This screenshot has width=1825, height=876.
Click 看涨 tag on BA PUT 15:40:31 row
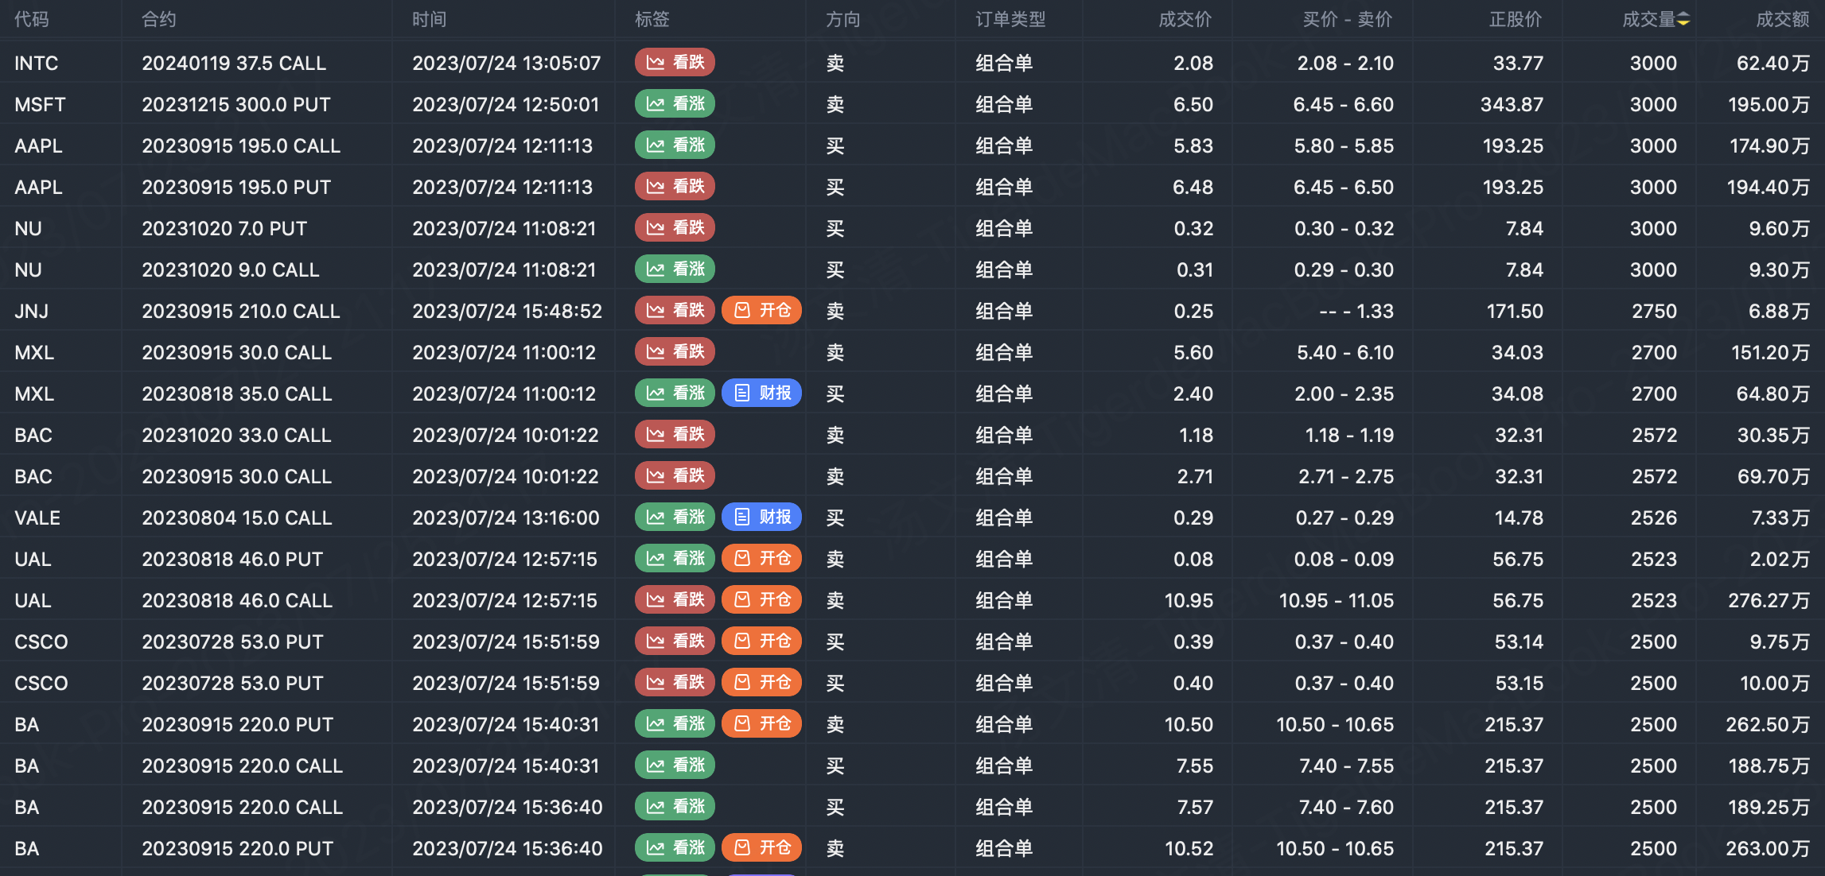675,723
